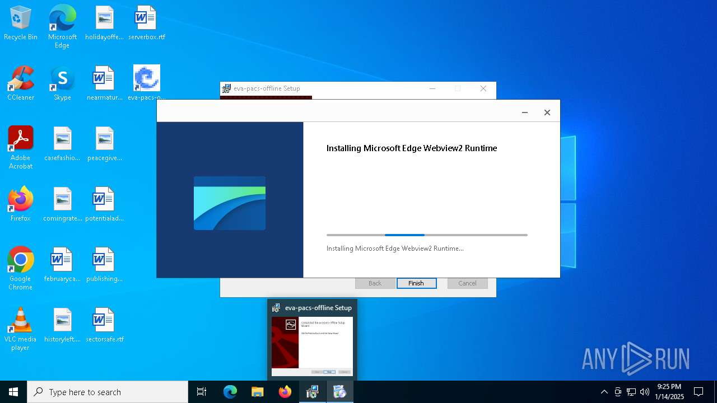Click the 'Installing Microsoft Edge Webview2 Runtime...' status text

pos(395,249)
